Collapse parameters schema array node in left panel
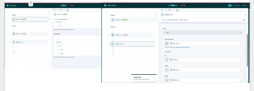This screenshot has width=254, height=91. pyautogui.click(x=56, y=22)
